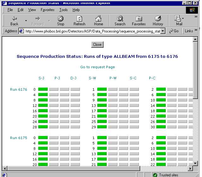Click the Links toolbar label
Viewport: 202px width, 177px height.
(189, 31)
